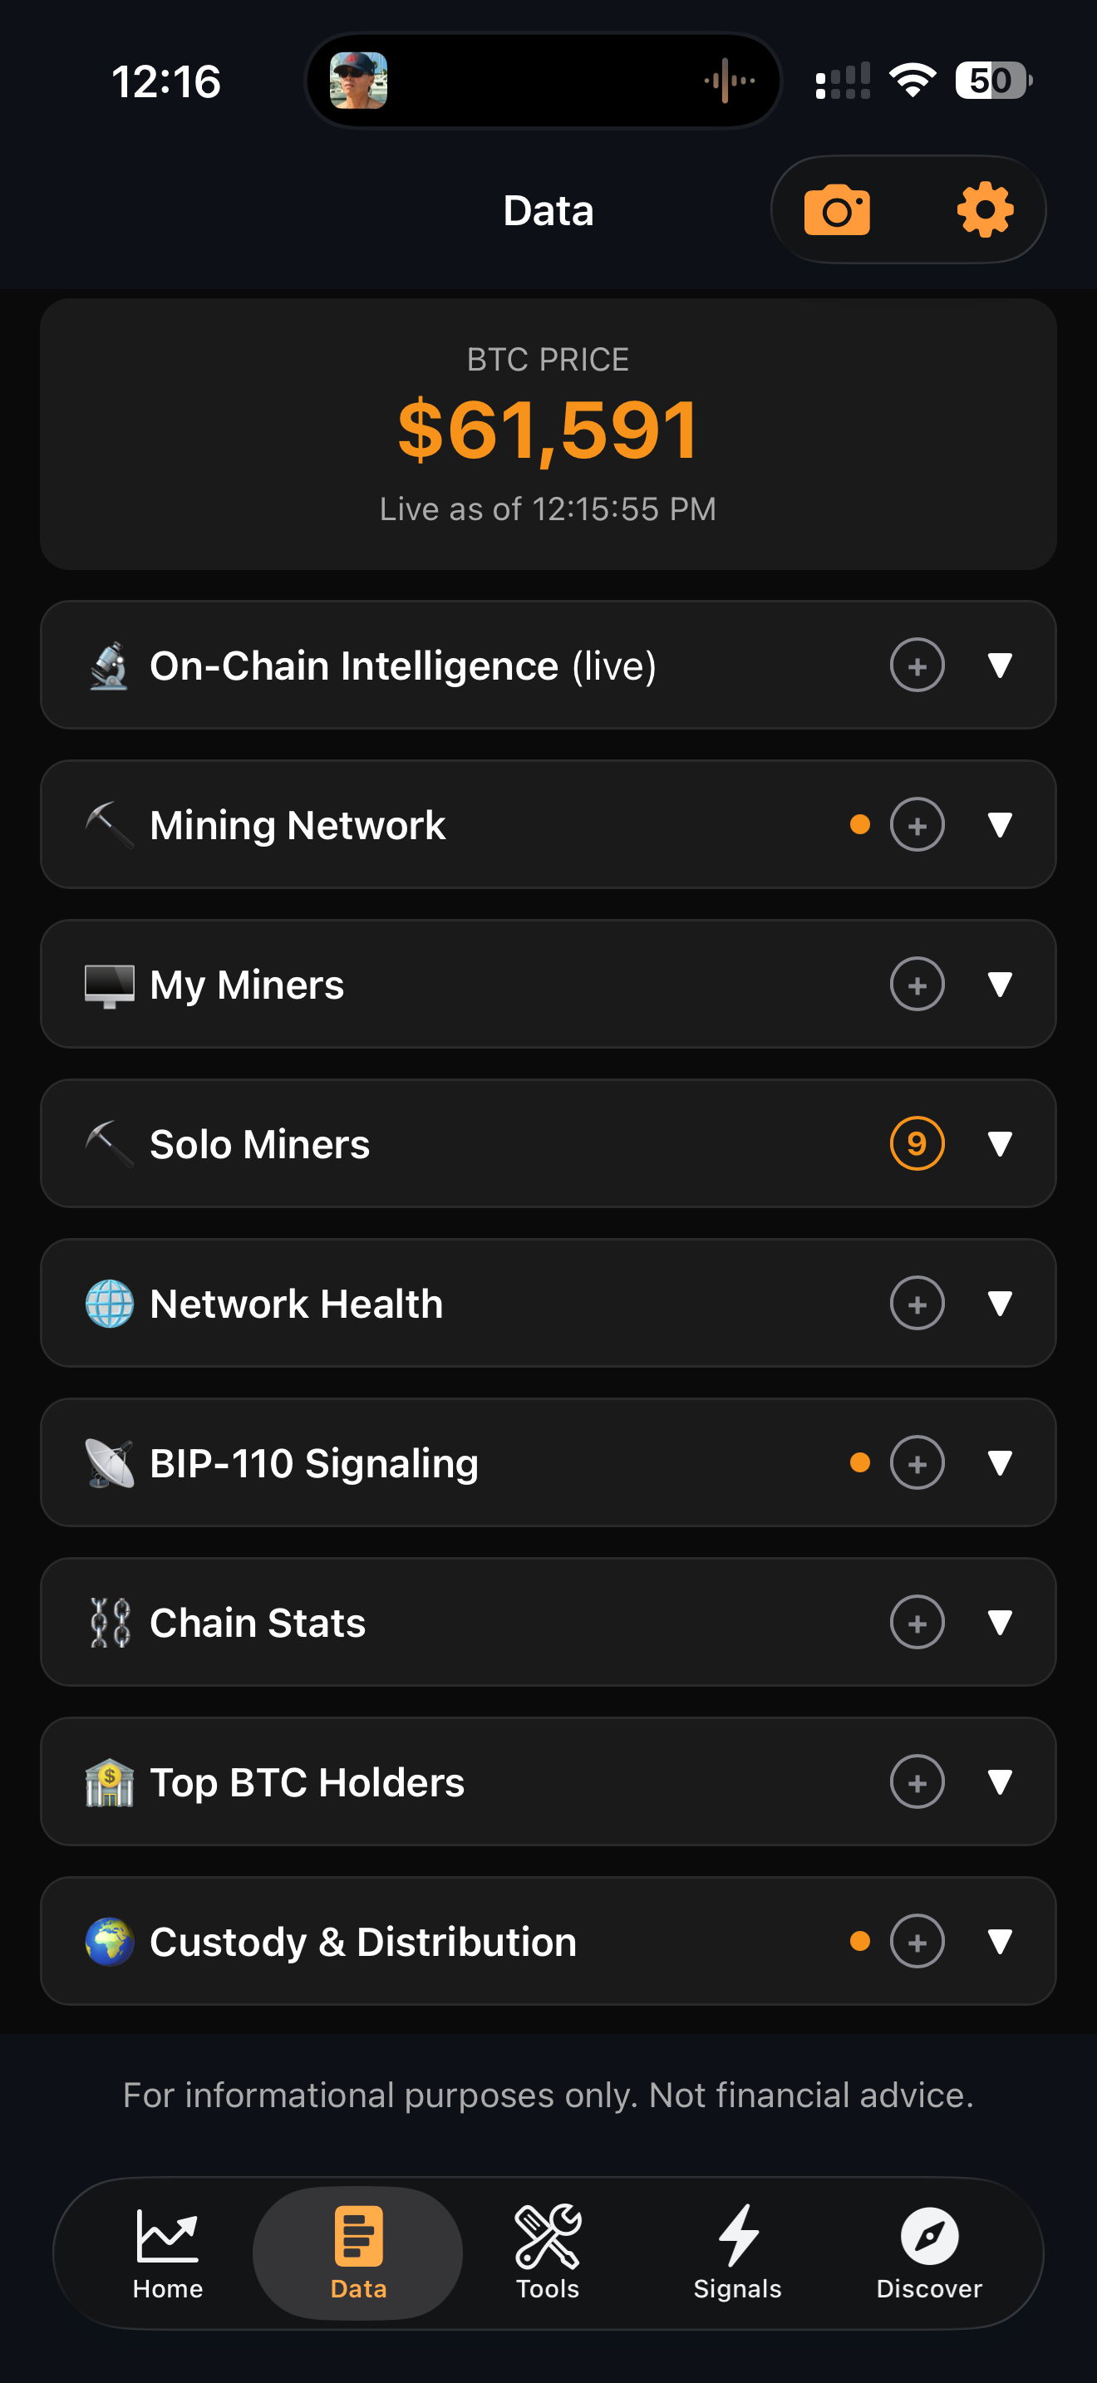Screen dimensions: 1097x2383
Task: Expand the Top BTC Holders arrow
Action: [999, 1781]
